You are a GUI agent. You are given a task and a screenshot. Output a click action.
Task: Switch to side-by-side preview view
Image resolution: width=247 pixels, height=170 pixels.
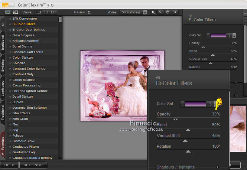53,12
